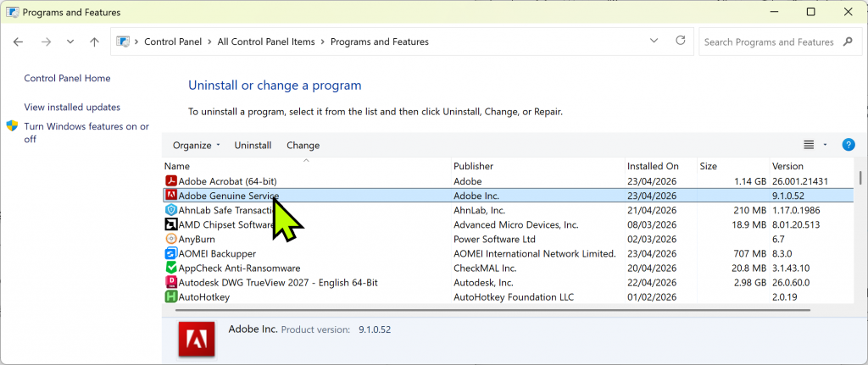
Task: Open the view options dropdown arrow
Action: tap(825, 145)
